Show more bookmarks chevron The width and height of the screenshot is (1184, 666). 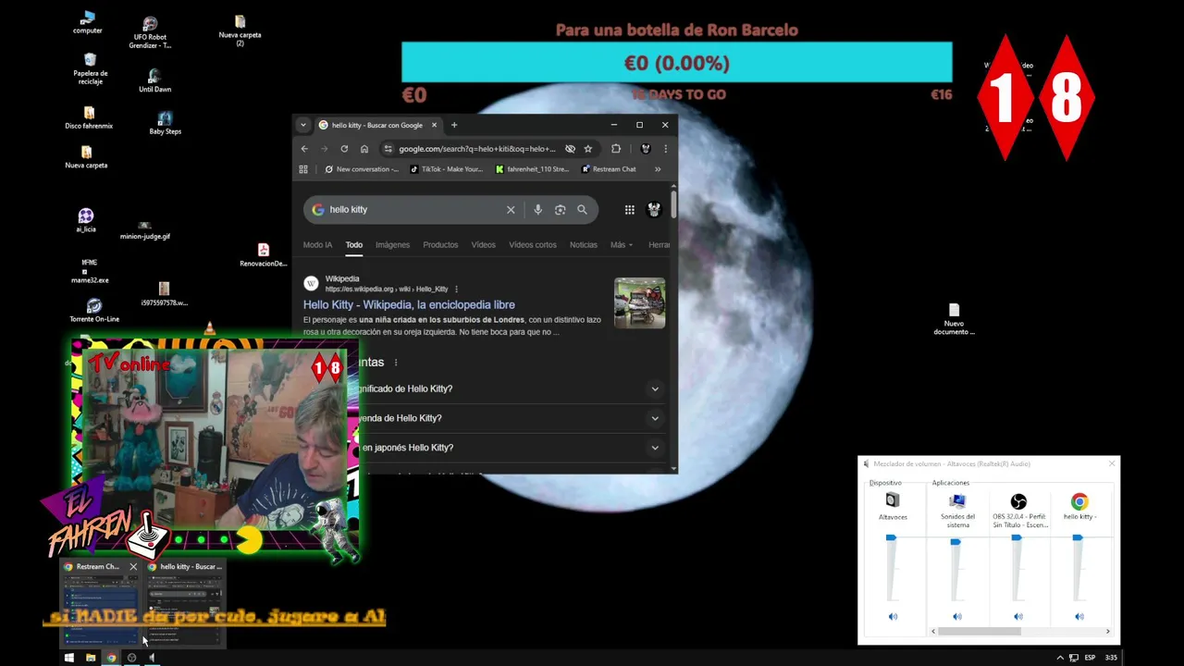[x=658, y=169]
